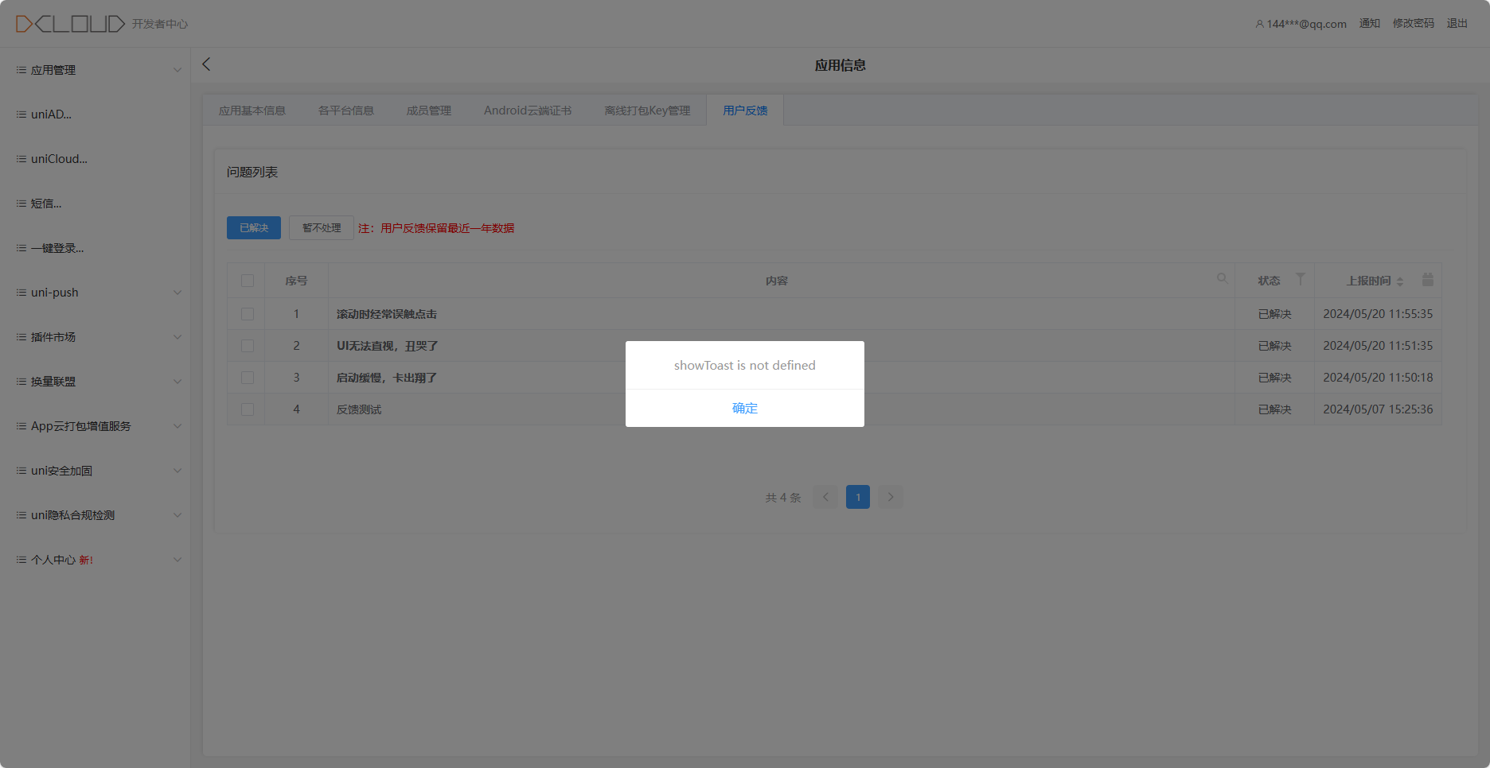Toggle the select-all checkbox in table header
The width and height of the screenshot is (1490, 768).
click(248, 281)
